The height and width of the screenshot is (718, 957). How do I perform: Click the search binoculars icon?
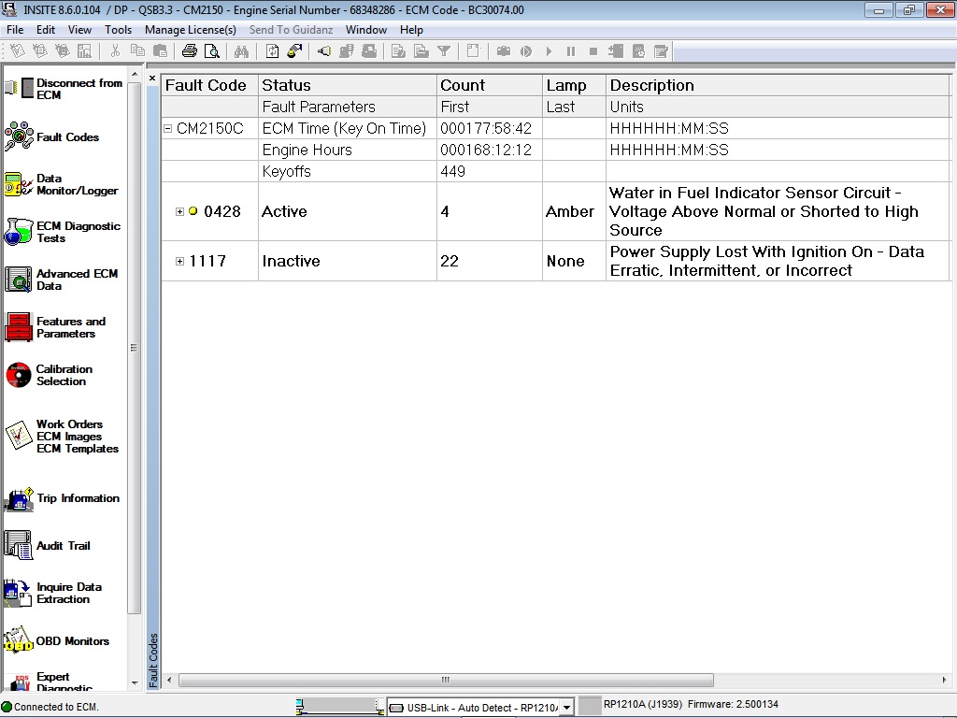pos(241,51)
